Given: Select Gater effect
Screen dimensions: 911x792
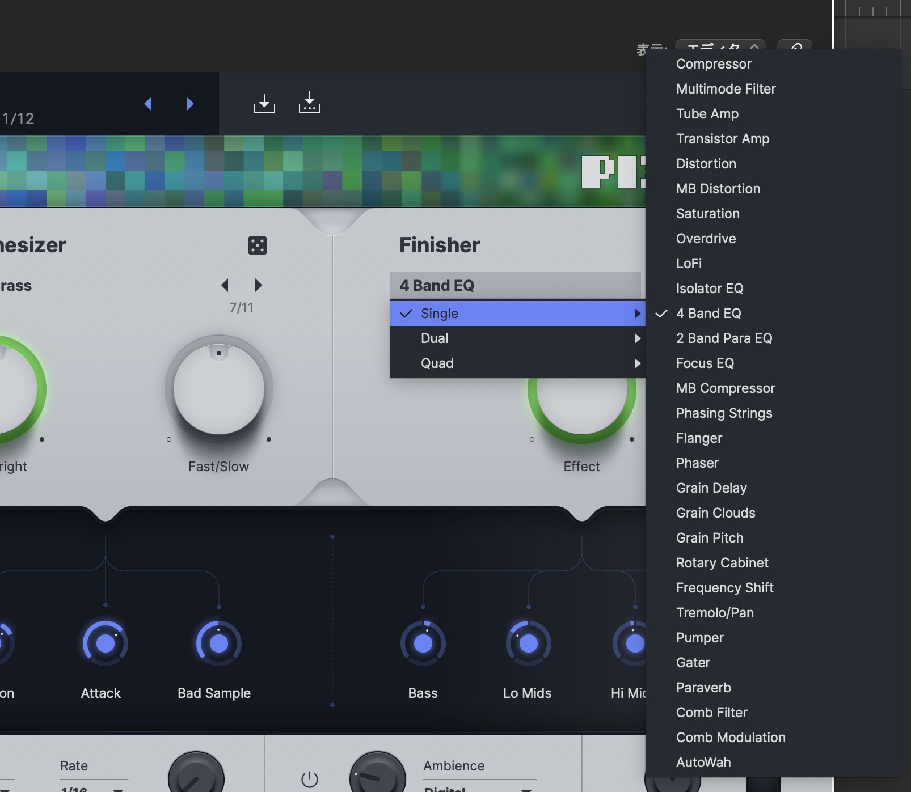Looking at the screenshot, I should coord(773,663).
